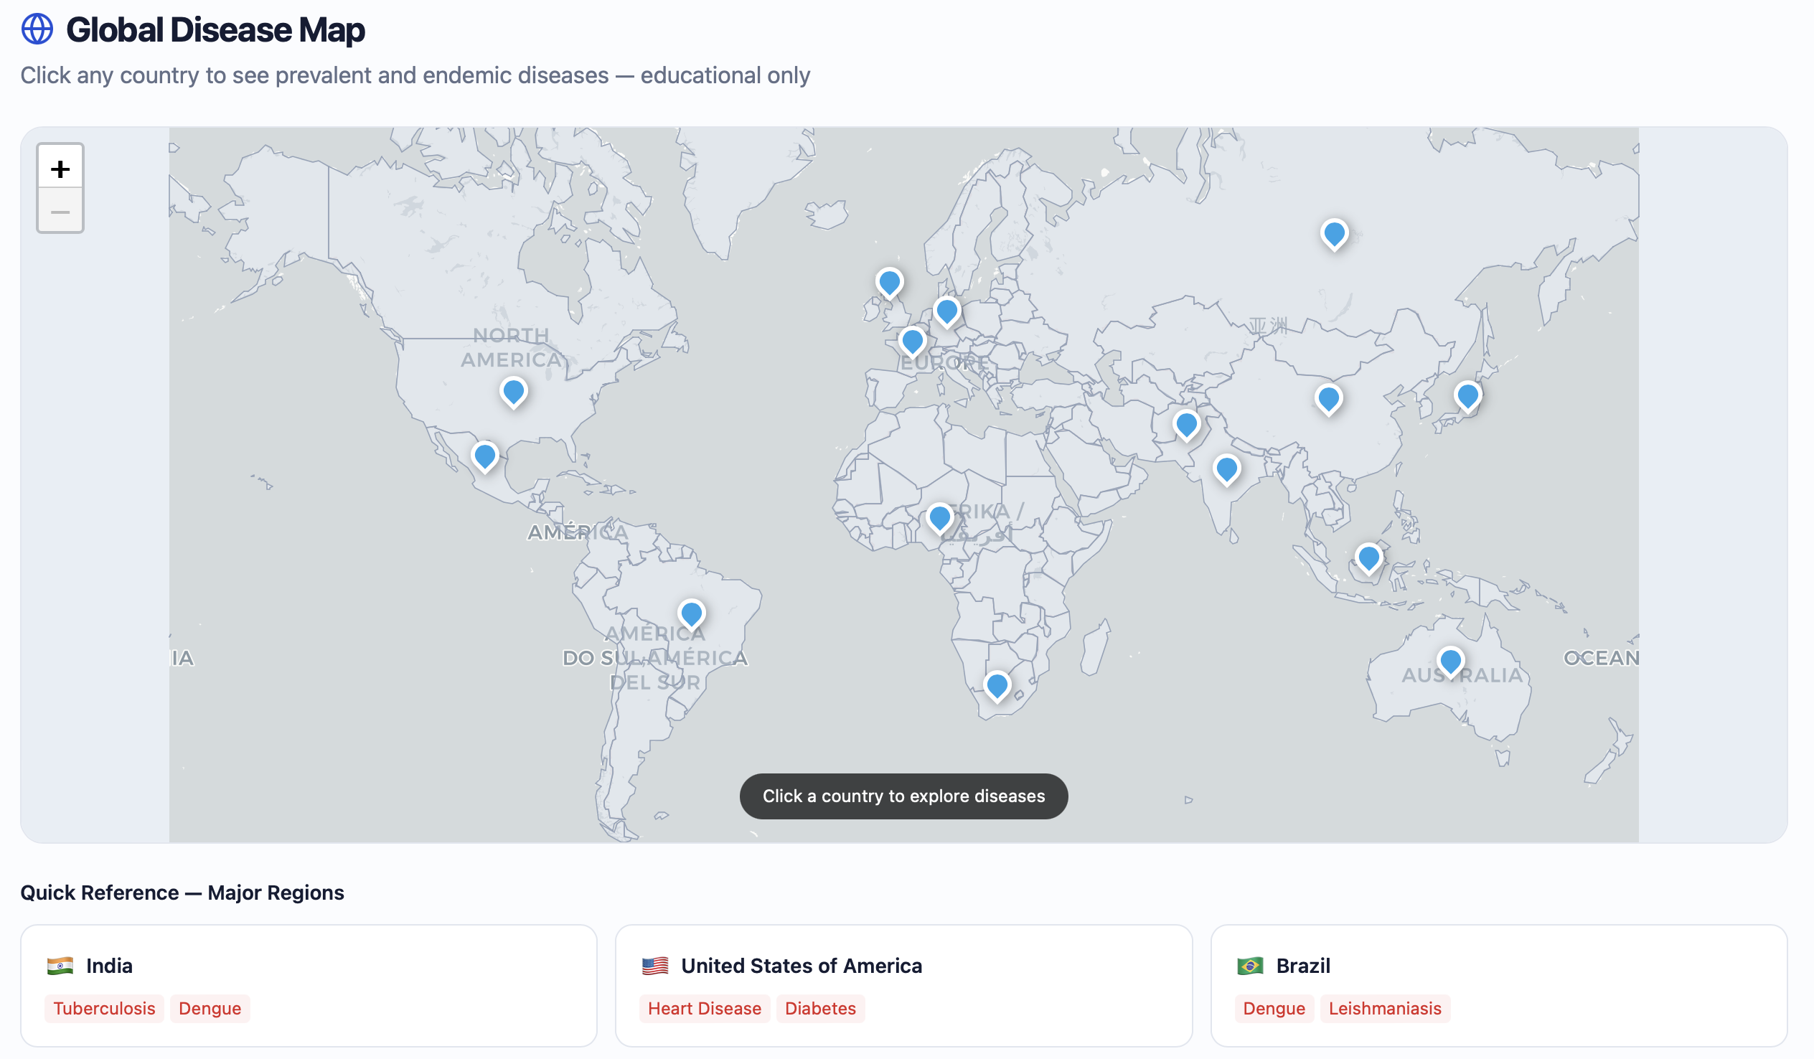Select the map pin over the United States
Image resolution: width=1814 pixels, height=1059 pixels.
[x=514, y=395]
